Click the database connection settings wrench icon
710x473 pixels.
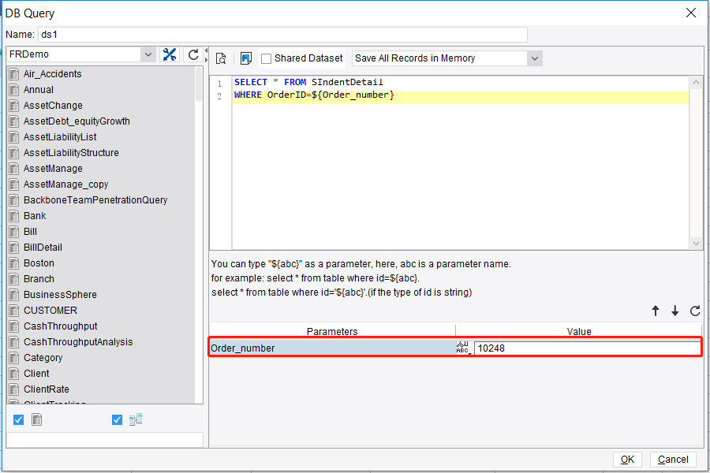(170, 54)
